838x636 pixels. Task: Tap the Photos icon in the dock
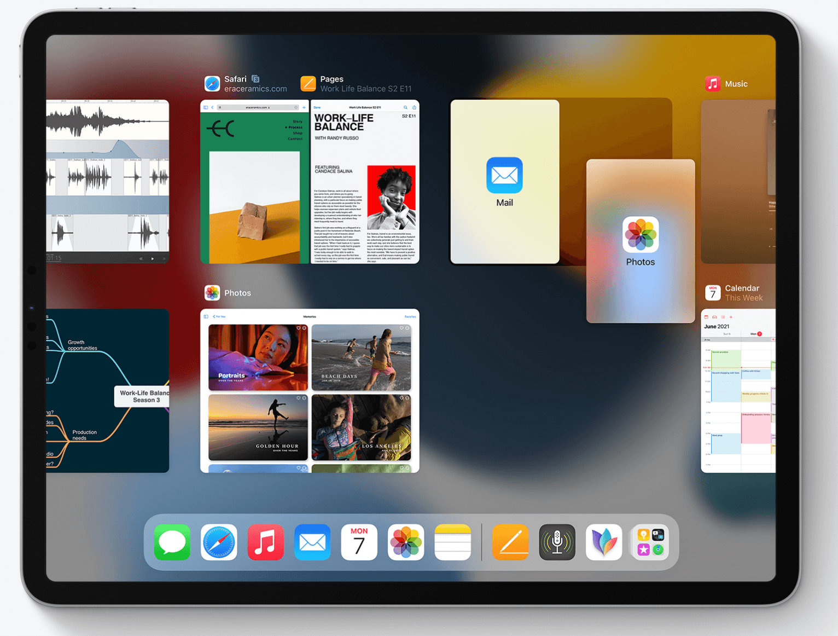[406, 542]
